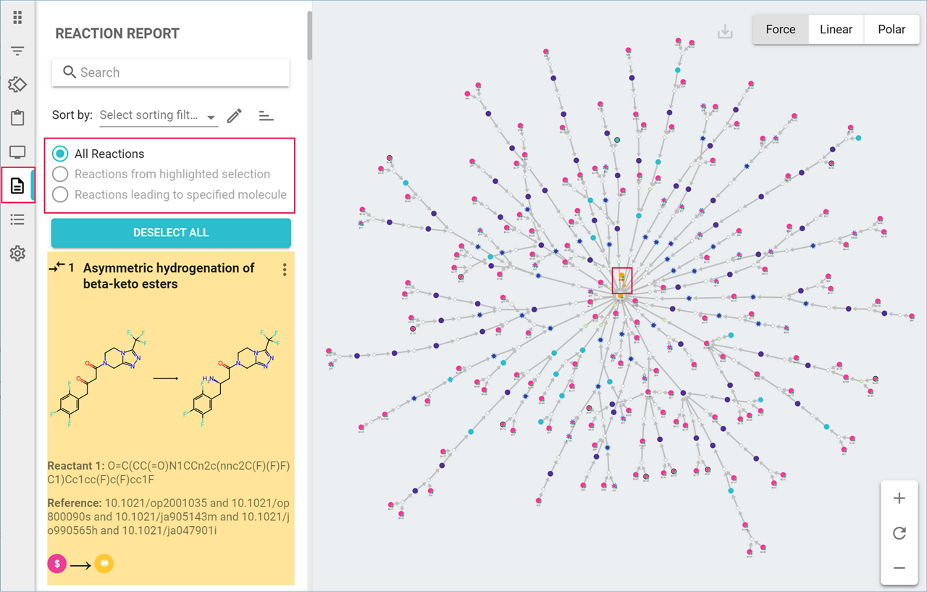Click the pencil edit icon beside sorting
Screen dimensions: 927x592
tap(234, 116)
